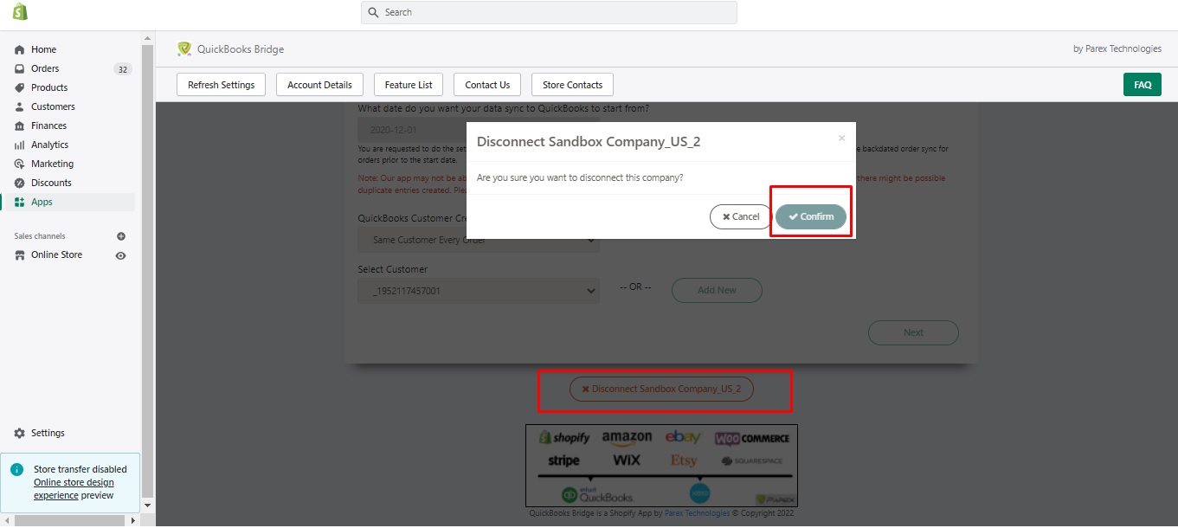
Task: Click the integrations banner image
Action: (x=661, y=466)
